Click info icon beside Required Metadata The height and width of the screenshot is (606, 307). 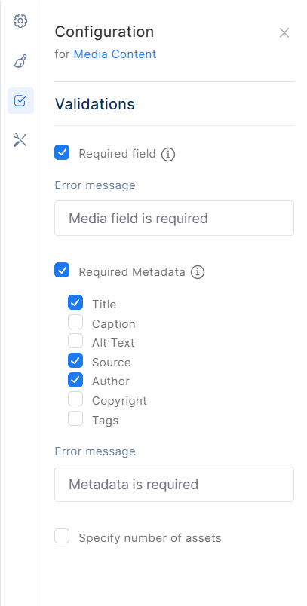(198, 272)
